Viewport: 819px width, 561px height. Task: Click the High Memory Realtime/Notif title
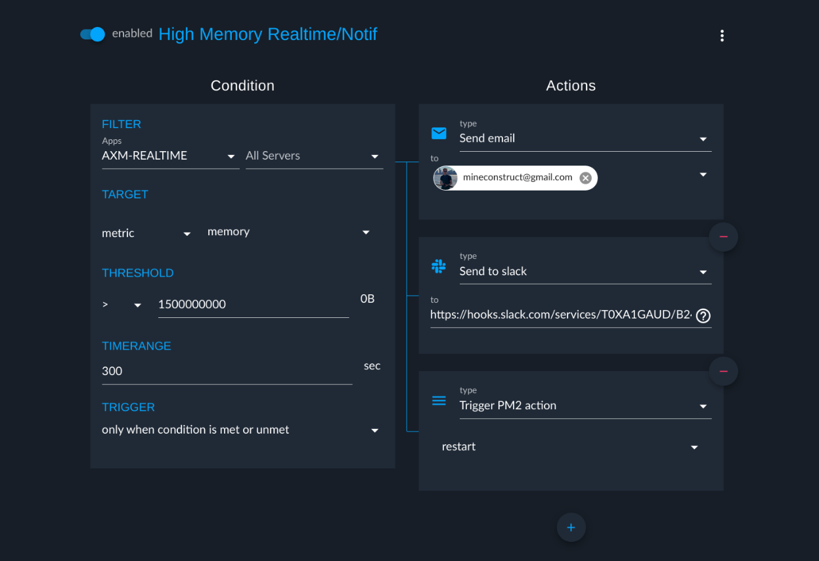(268, 34)
